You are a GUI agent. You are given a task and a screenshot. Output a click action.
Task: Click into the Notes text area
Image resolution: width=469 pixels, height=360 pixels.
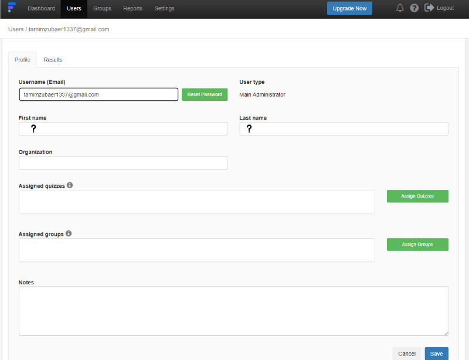233,311
